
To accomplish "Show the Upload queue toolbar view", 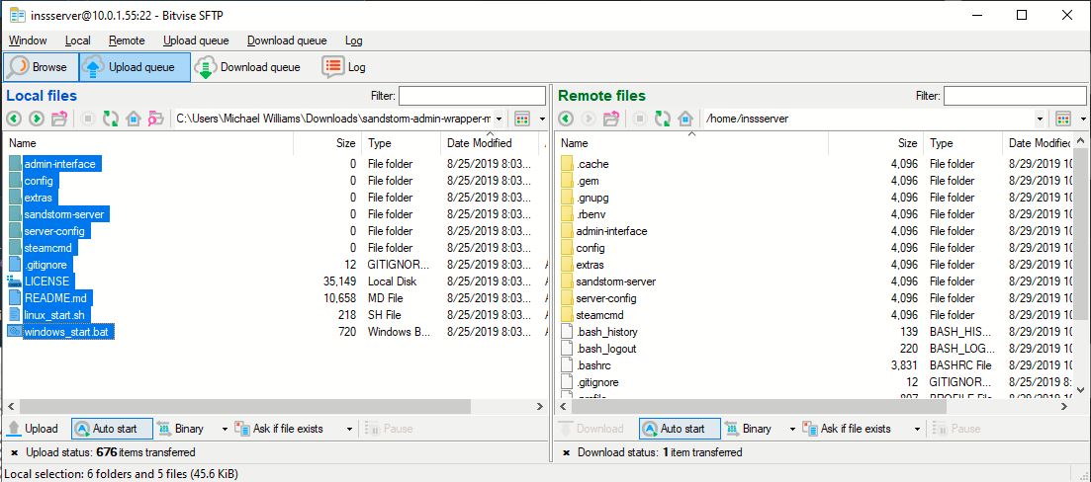I will point(135,67).
